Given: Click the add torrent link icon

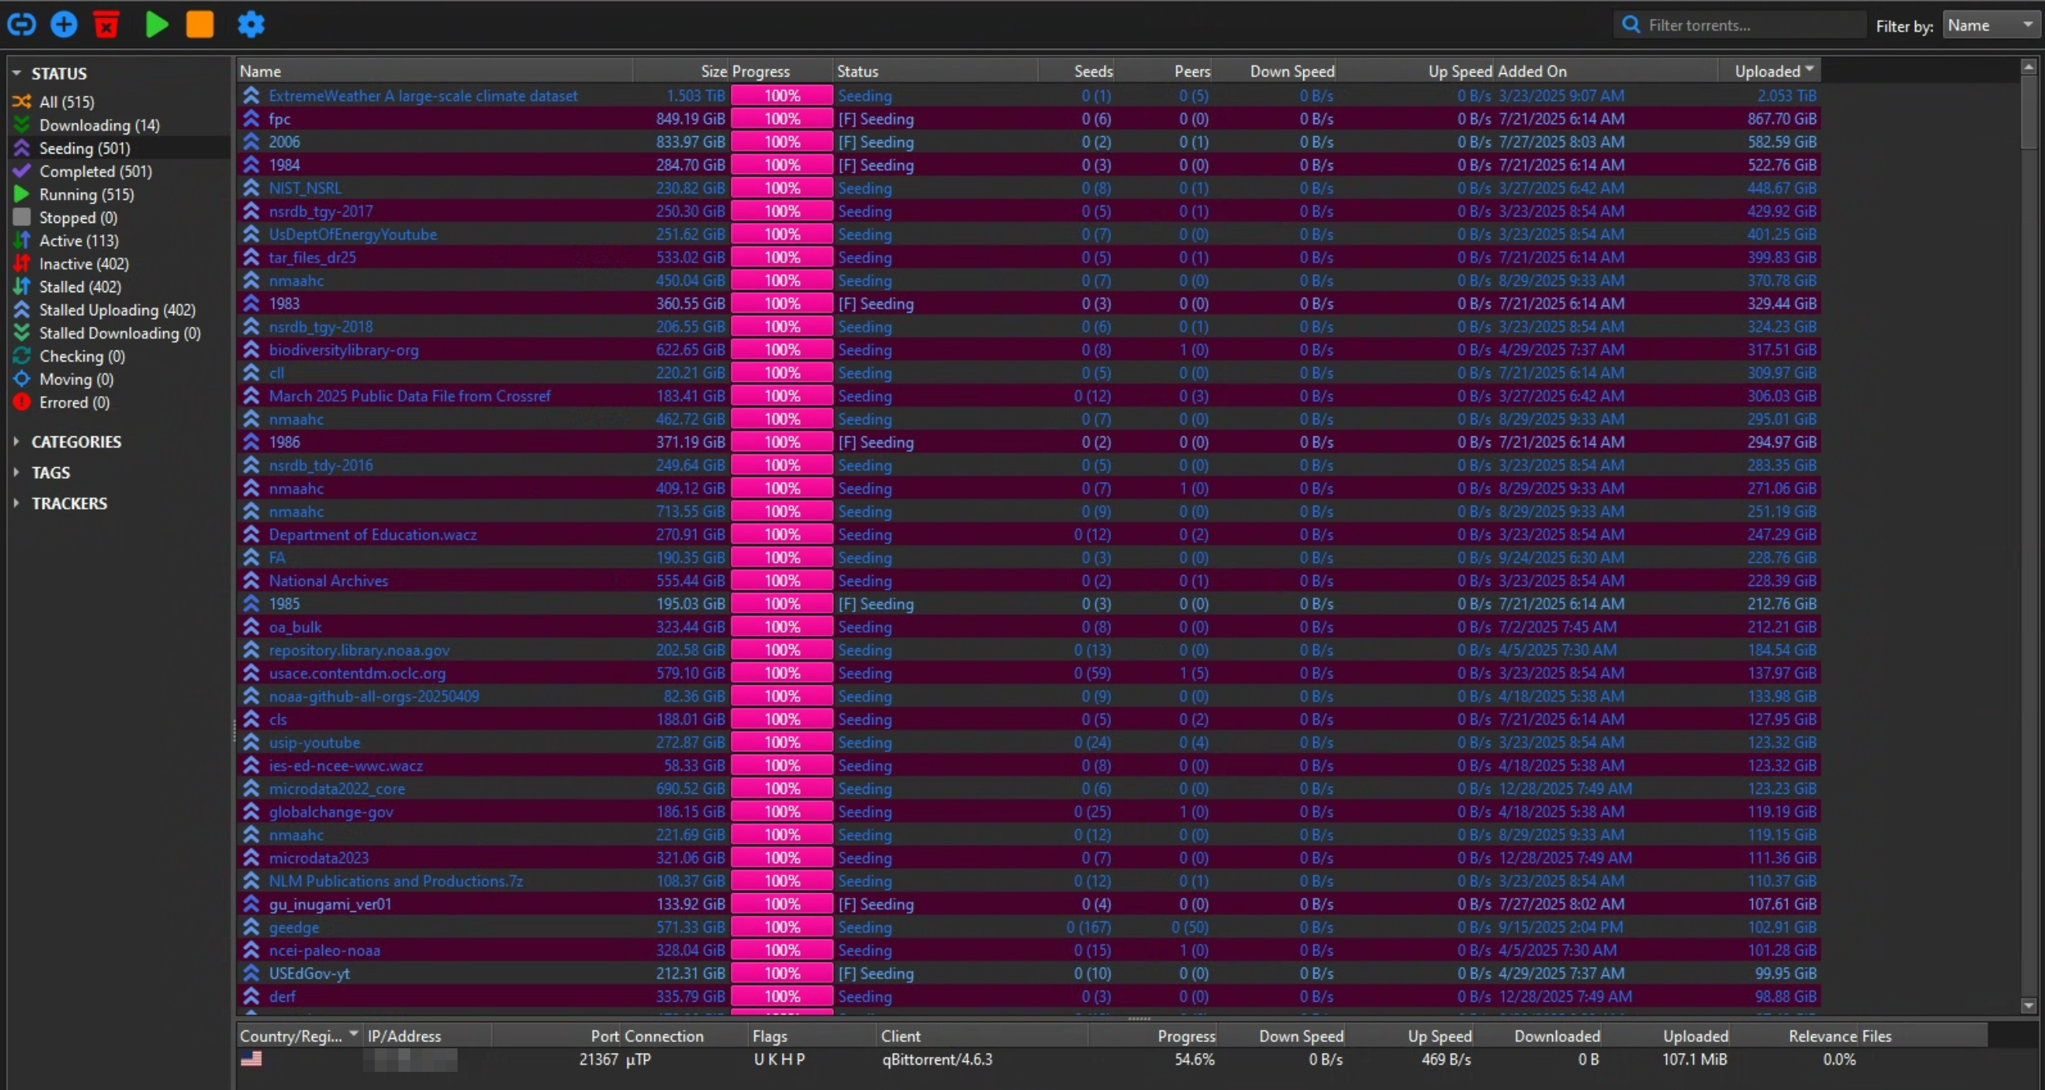Looking at the screenshot, I should 21,24.
